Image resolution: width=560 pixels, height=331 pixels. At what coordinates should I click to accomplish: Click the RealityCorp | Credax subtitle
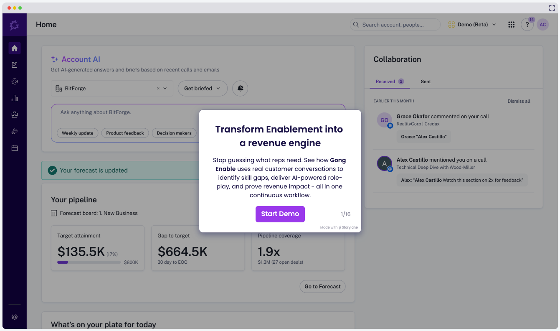pos(418,124)
